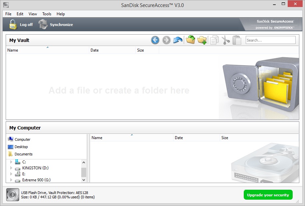This screenshot has width=305, height=206.
Task: Open the Edit menu
Action: tap(20, 14)
